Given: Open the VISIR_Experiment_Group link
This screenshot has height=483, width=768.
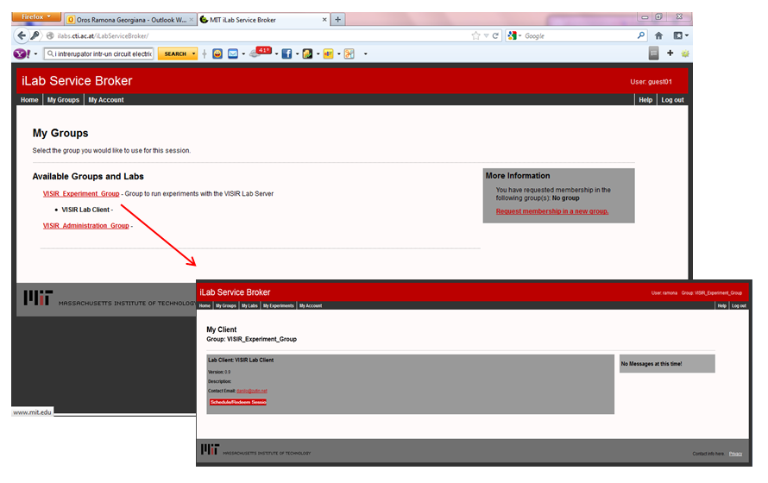Looking at the screenshot, I should click(x=81, y=194).
